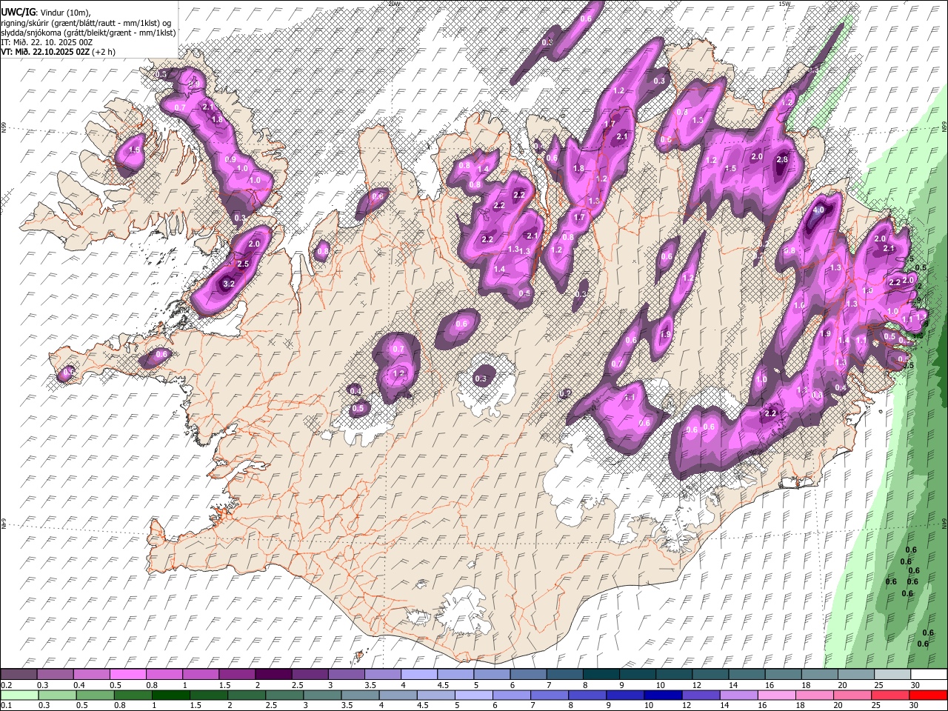
Task: Click the snow legend swatch from 4 to 4.5
Action: pos(421,674)
